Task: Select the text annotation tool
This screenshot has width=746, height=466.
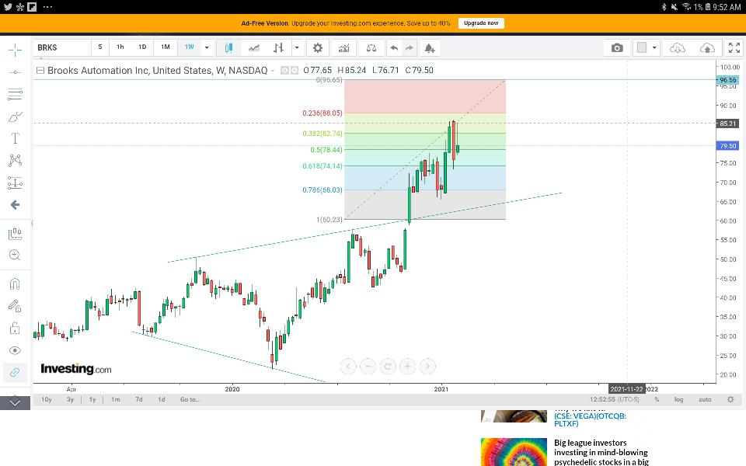Action: 15,138
